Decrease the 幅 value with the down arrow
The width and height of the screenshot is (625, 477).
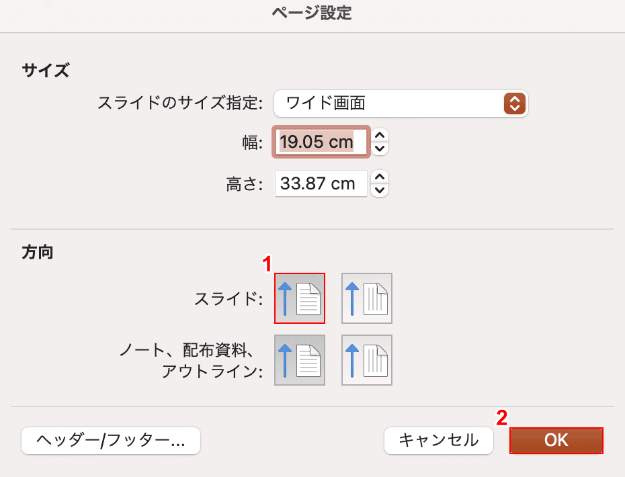coord(380,148)
